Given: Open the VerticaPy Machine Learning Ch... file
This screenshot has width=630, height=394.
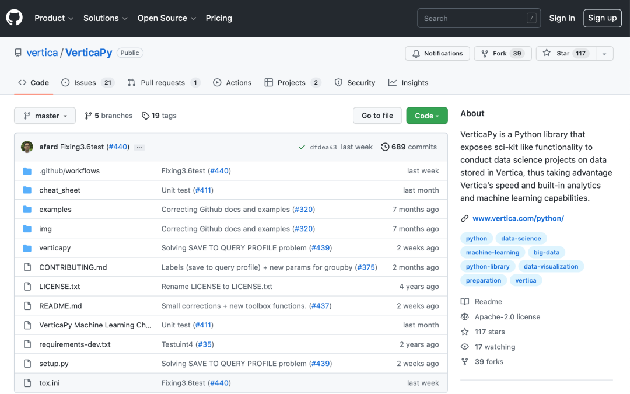Looking at the screenshot, I should click(x=95, y=325).
